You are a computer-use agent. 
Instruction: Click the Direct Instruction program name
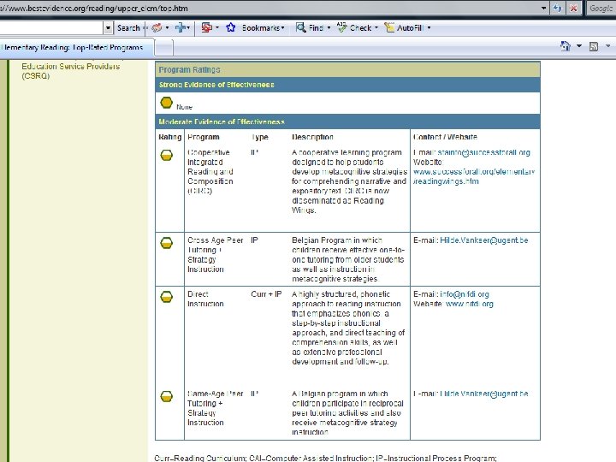205,299
